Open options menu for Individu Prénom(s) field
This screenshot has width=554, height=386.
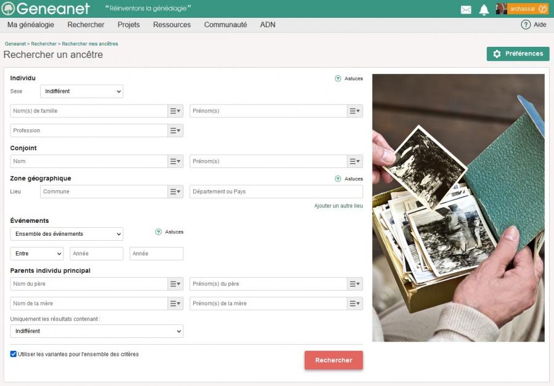tap(355, 111)
